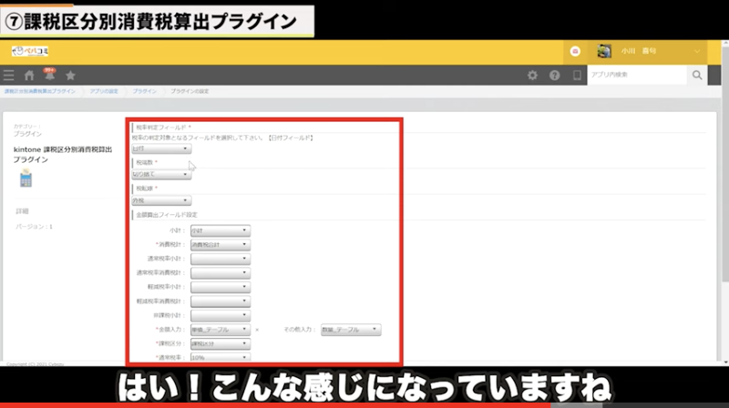The height and width of the screenshot is (408, 729).
Task: Click the mobile device view icon
Action: pyautogui.click(x=576, y=75)
